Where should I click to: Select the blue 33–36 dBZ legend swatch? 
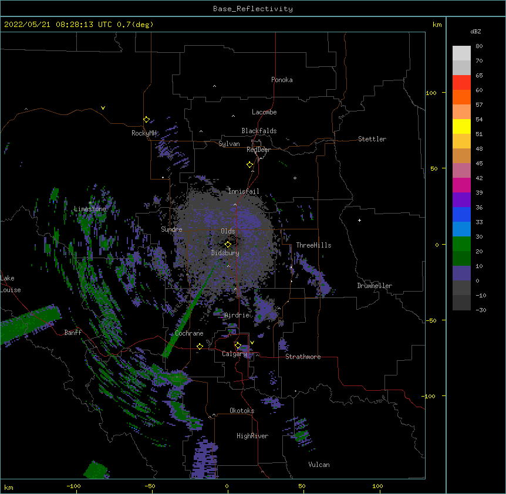pos(461,214)
